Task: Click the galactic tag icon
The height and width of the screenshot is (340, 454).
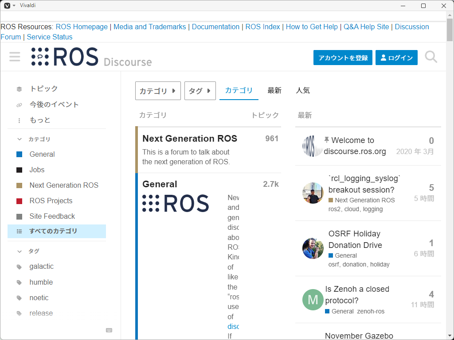Action: coord(19,267)
